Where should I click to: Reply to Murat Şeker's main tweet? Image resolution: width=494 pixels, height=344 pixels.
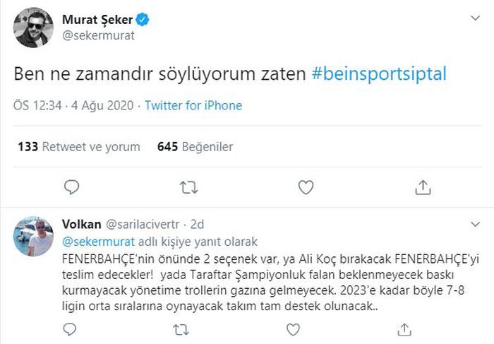(x=72, y=187)
